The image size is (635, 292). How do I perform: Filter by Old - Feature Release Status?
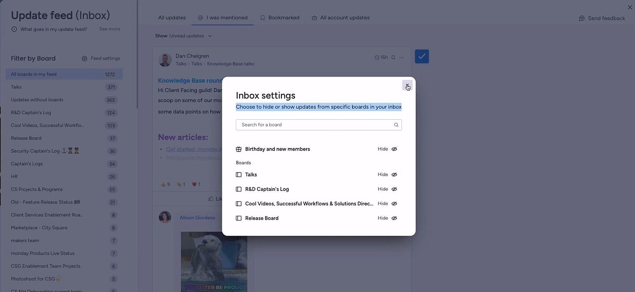click(x=64, y=202)
